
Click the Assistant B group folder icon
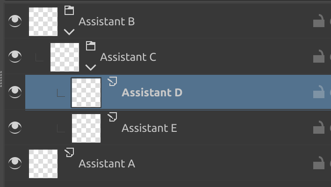click(69, 10)
